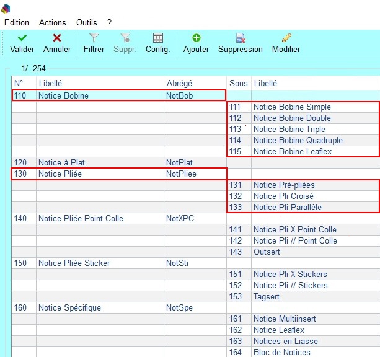Click the green Valider checkmark icon
The width and height of the screenshot is (380, 357).
pos(22,38)
